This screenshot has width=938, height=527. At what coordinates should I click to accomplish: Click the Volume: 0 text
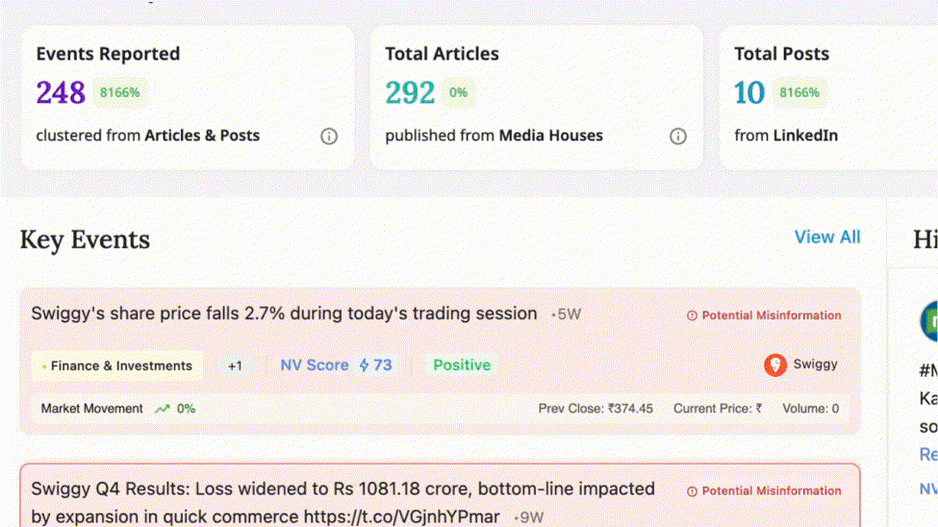click(x=811, y=409)
